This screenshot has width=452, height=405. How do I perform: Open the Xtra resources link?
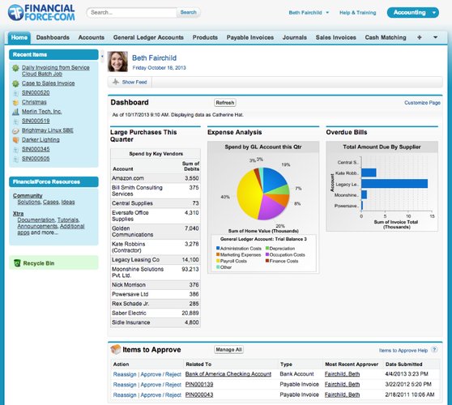pos(18,214)
